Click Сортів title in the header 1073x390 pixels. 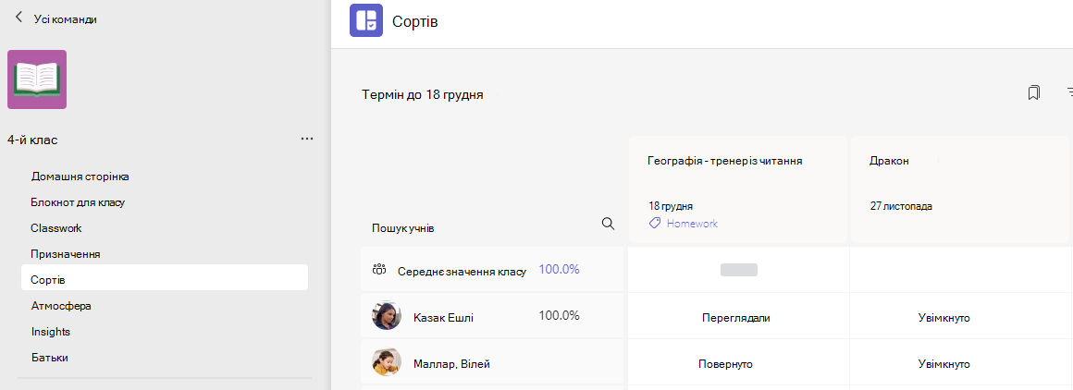[414, 21]
